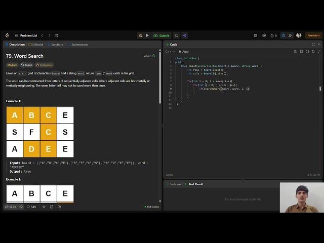Viewport: 324px width, 243px height.
Task: Open the settings gear icon
Action: pyautogui.click(x=264, y=35)
